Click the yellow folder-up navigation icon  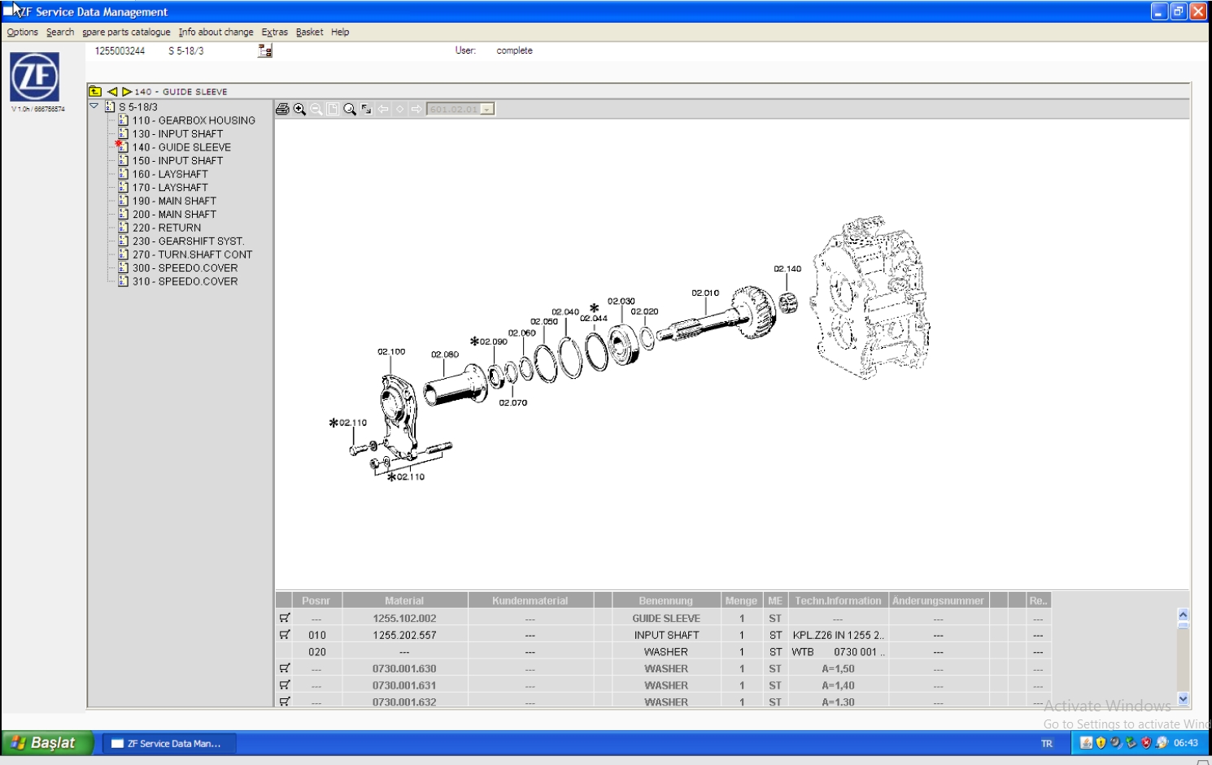coord(96,92)
